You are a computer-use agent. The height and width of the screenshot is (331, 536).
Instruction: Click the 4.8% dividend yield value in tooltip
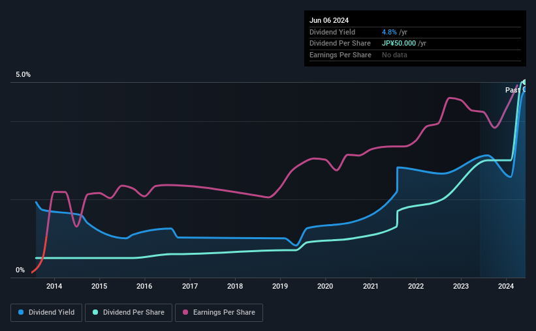[x=389, y=32]
